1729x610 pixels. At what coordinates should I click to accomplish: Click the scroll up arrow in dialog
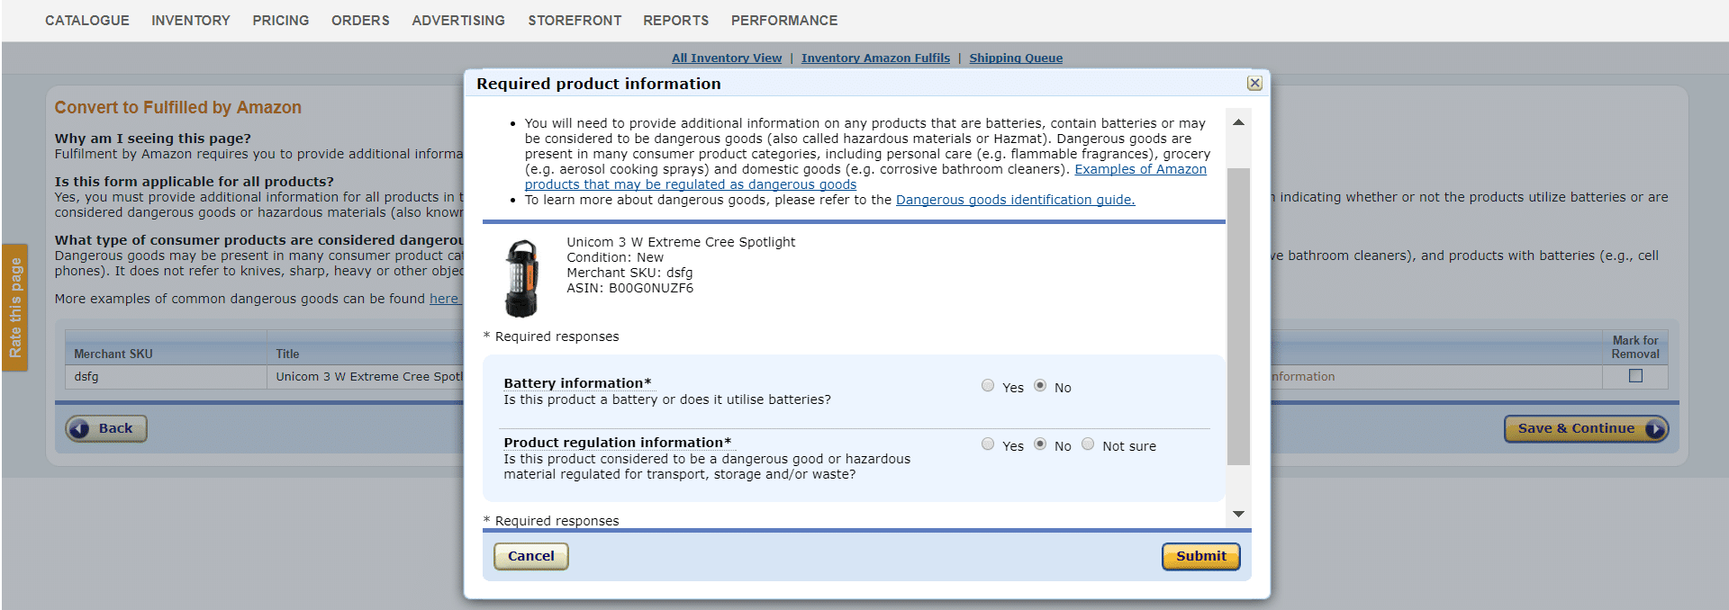1238,122
